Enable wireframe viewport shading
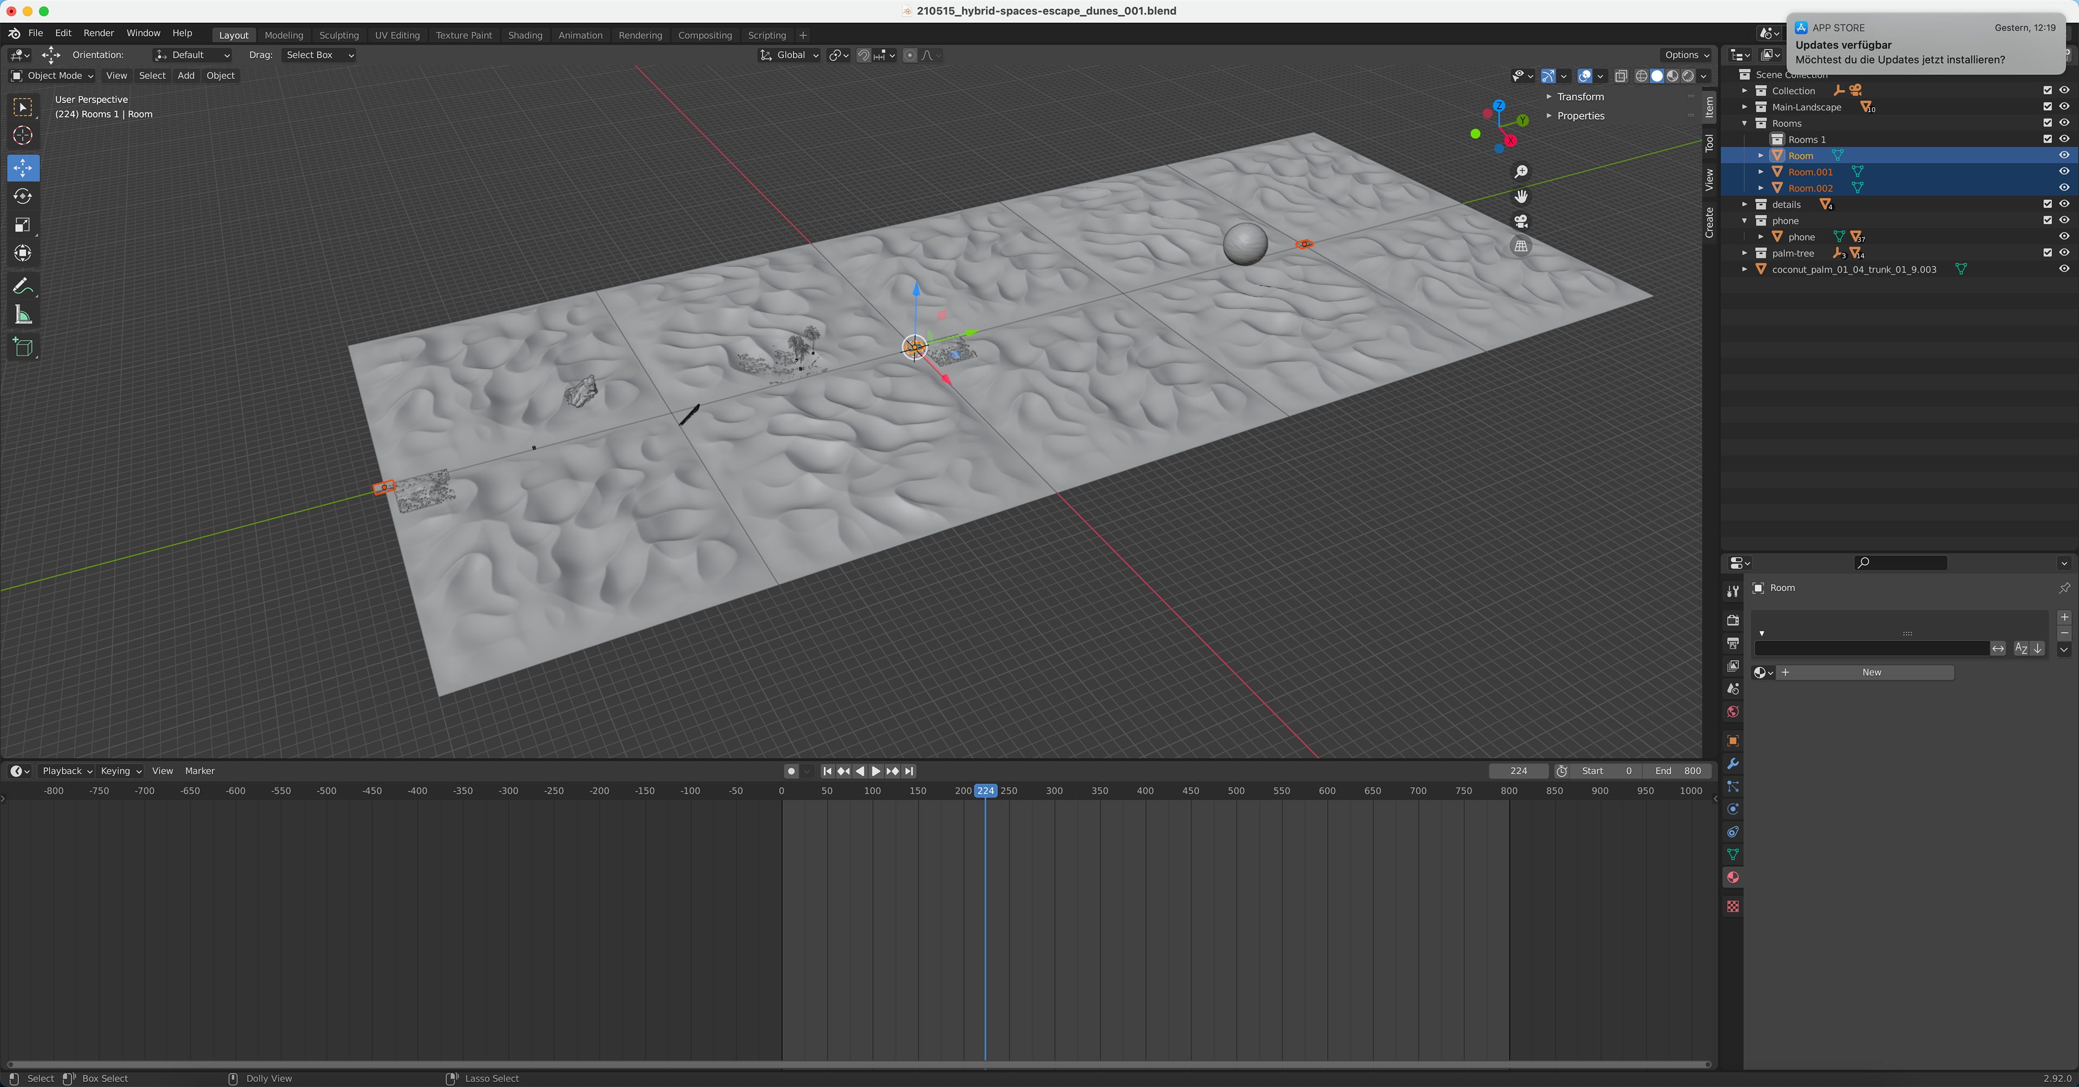2079x1087 pixels. 1641,76
